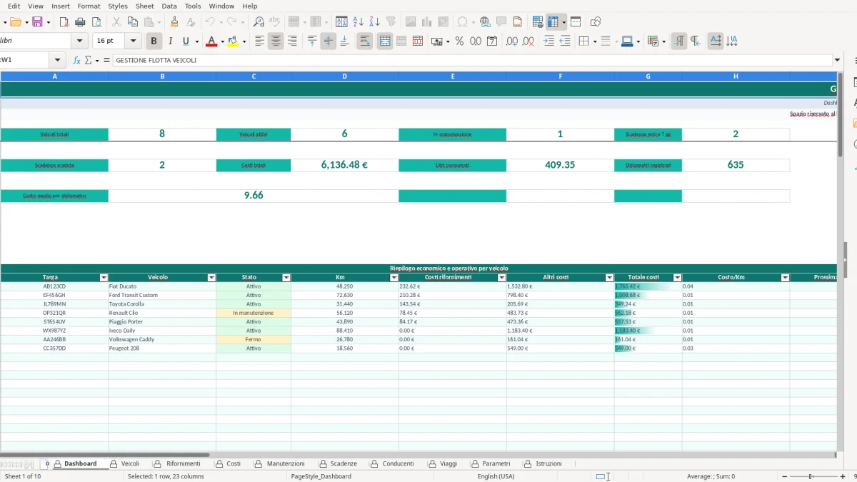Viewport: 857px width, 482px height.
Task: Open the Targa column filter dropdown
Action: coord(104,278)
